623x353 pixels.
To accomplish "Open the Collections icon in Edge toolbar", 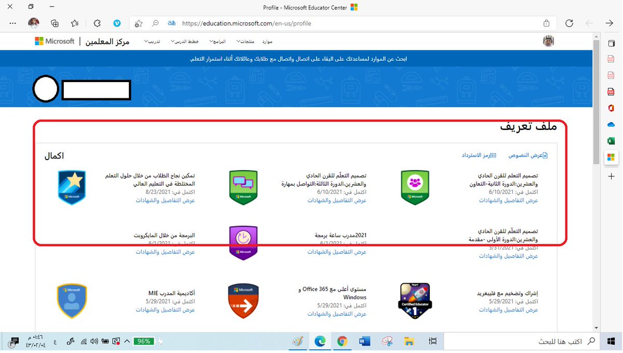I will (55, 23).
